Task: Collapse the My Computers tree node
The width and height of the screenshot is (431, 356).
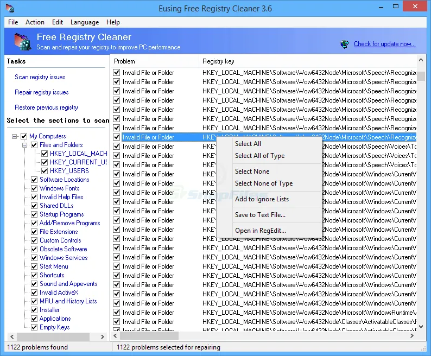Action: point(15,136)
